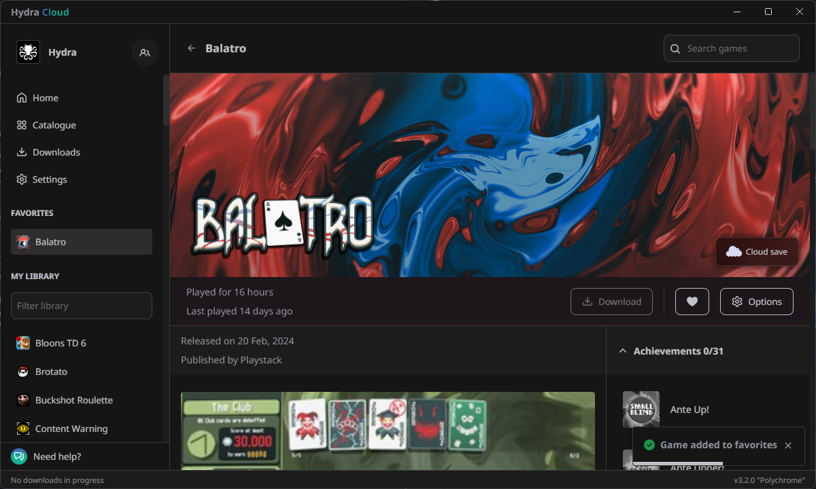This screenshot has height=489, width=816.
Task: Click "Last played 14 days ago" text
Action: [x=239, y=311]
